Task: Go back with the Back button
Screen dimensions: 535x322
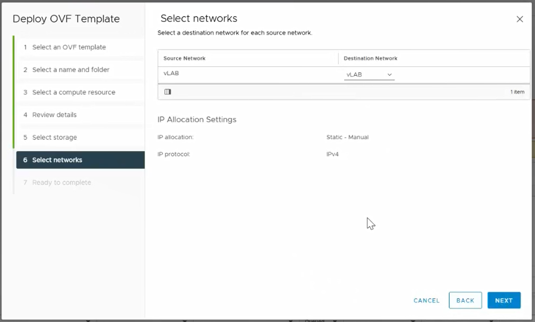Action: pyautogui.click(x=465, y=300)
